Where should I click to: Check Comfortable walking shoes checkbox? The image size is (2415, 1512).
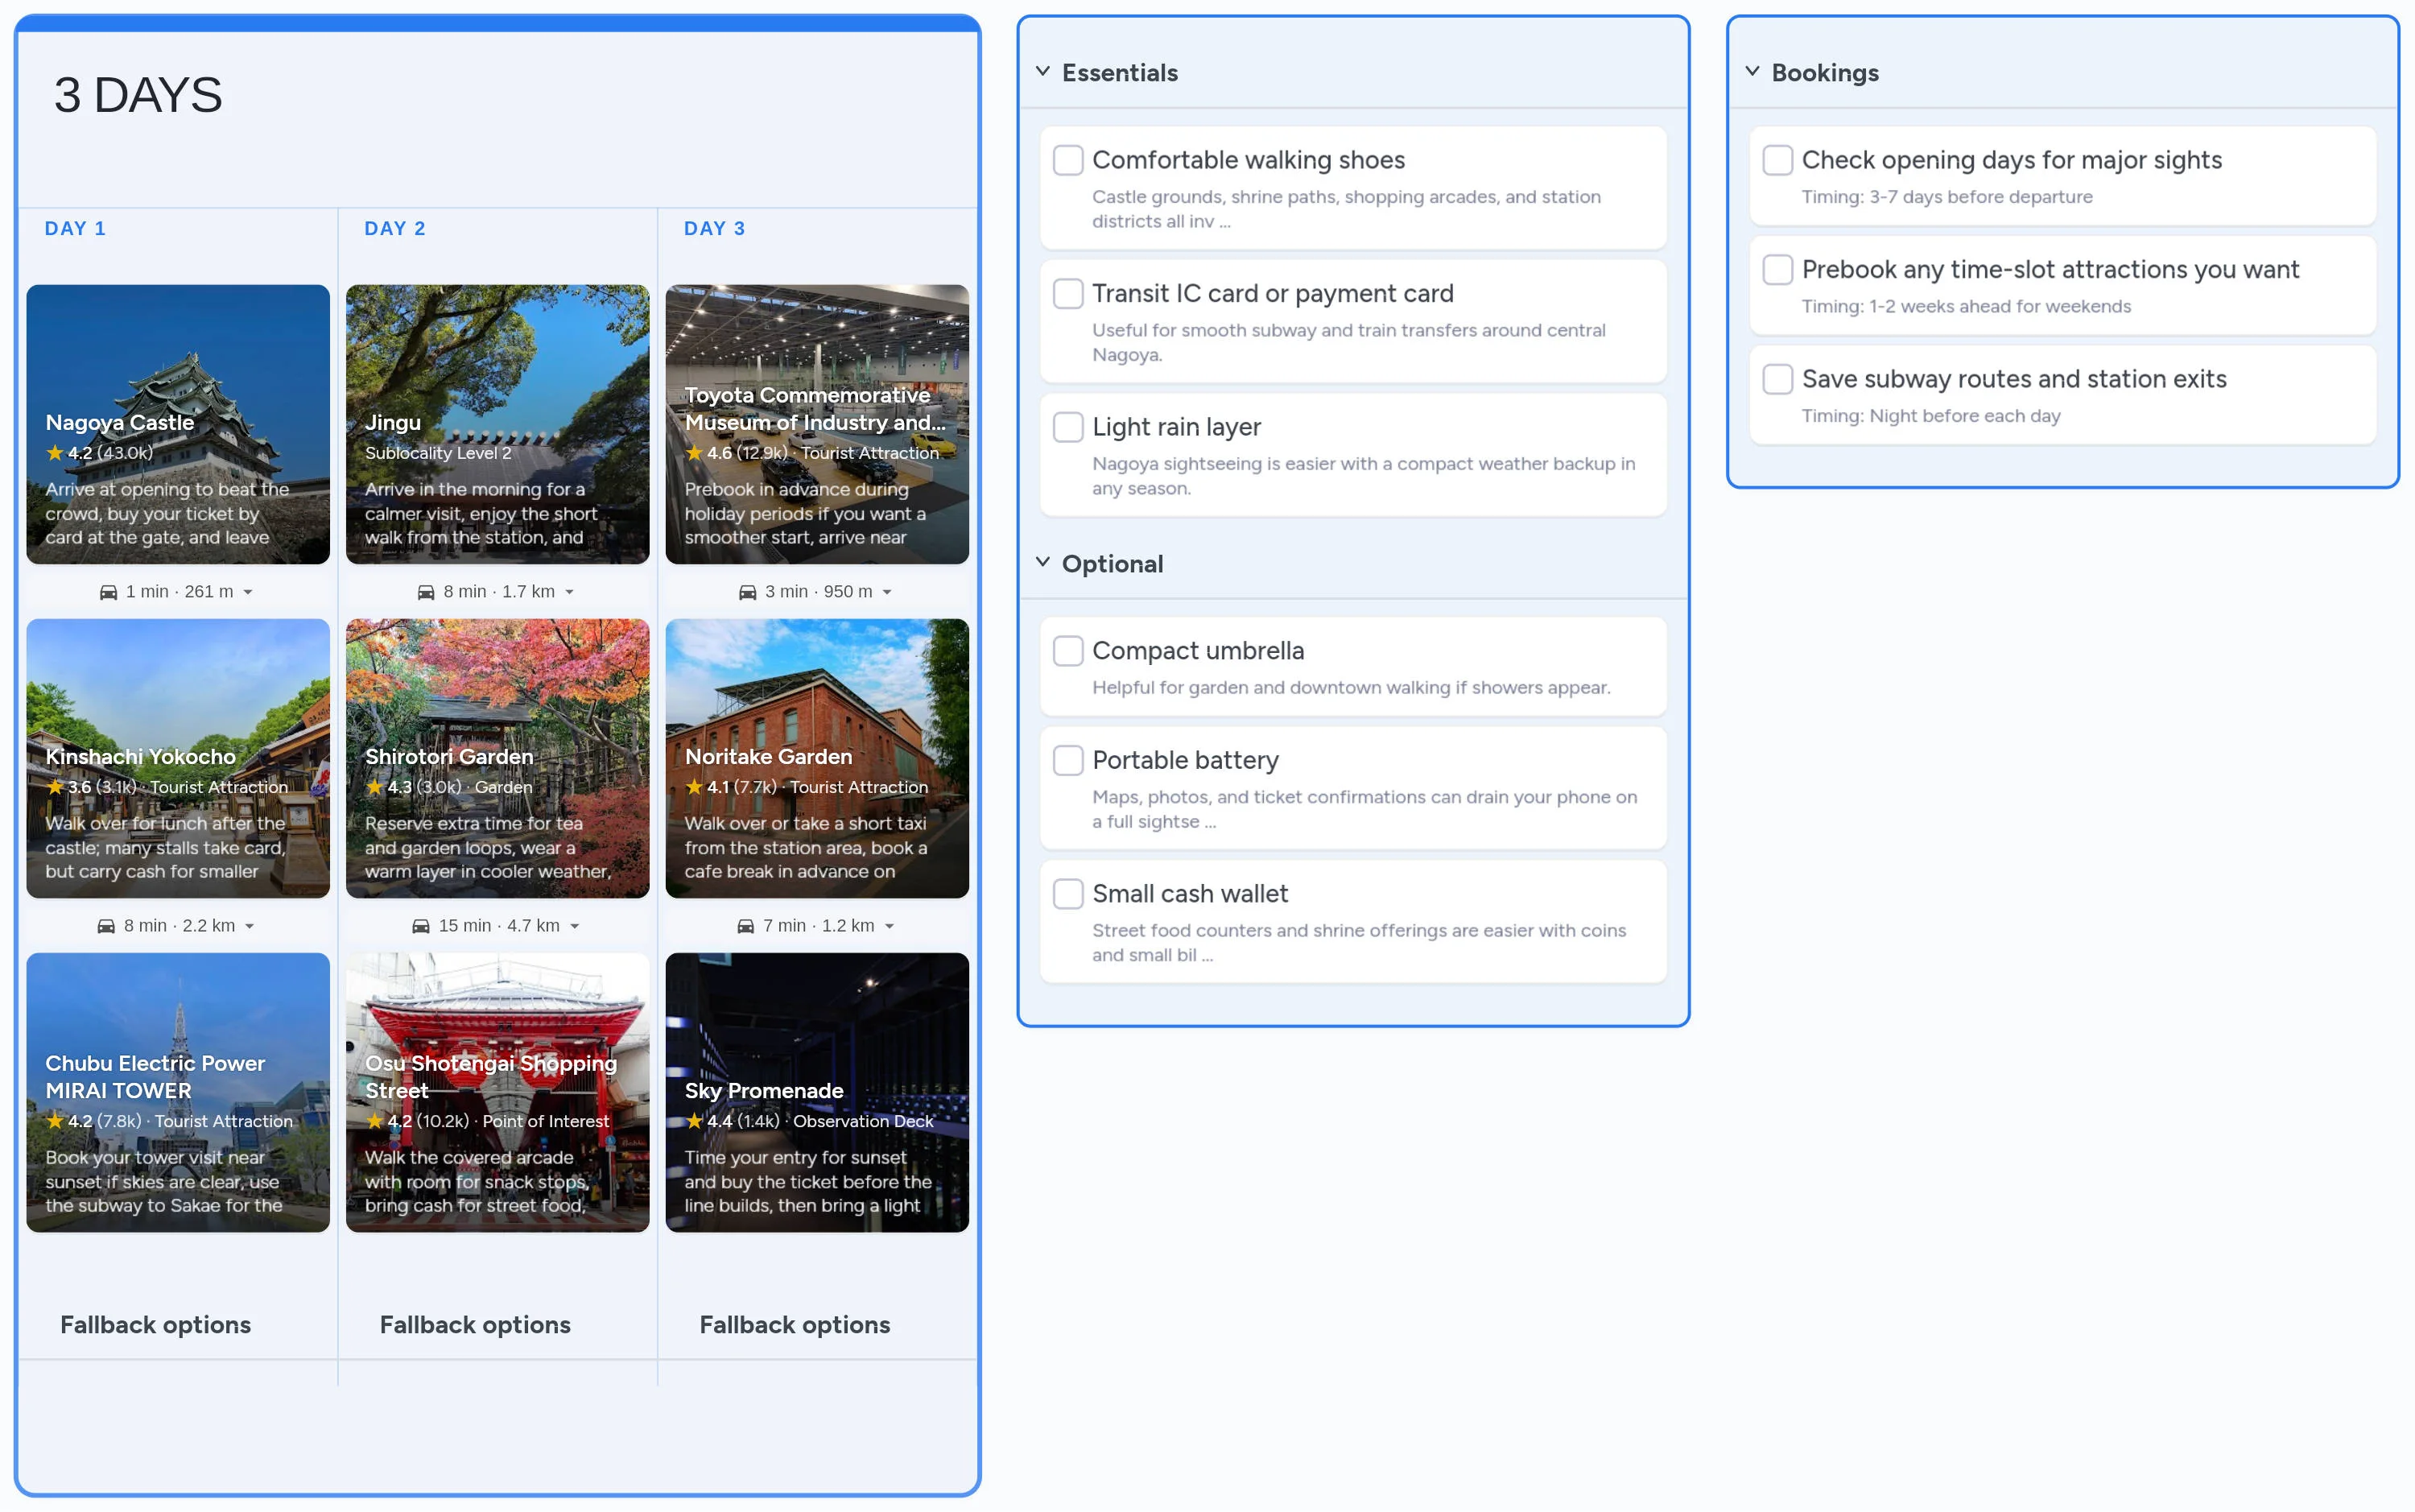[1067, 160]
